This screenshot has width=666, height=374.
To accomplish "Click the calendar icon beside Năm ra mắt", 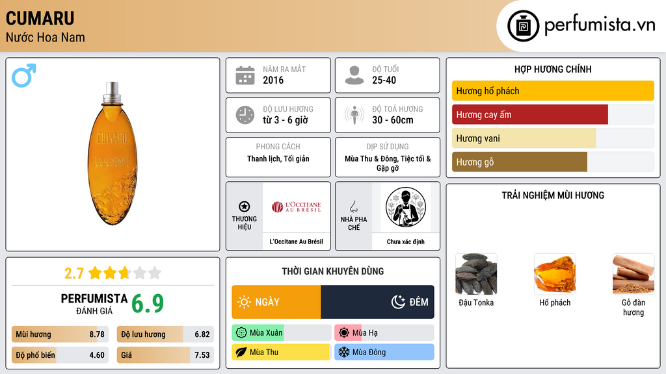I will point(245,75).
